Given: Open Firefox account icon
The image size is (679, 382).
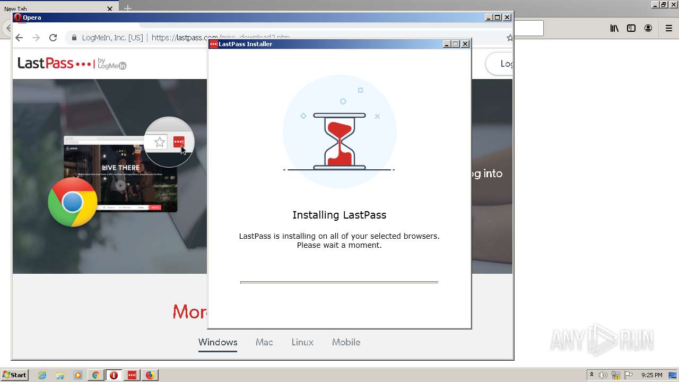Looking at the screenshot, I should click(x=648, y=29).
